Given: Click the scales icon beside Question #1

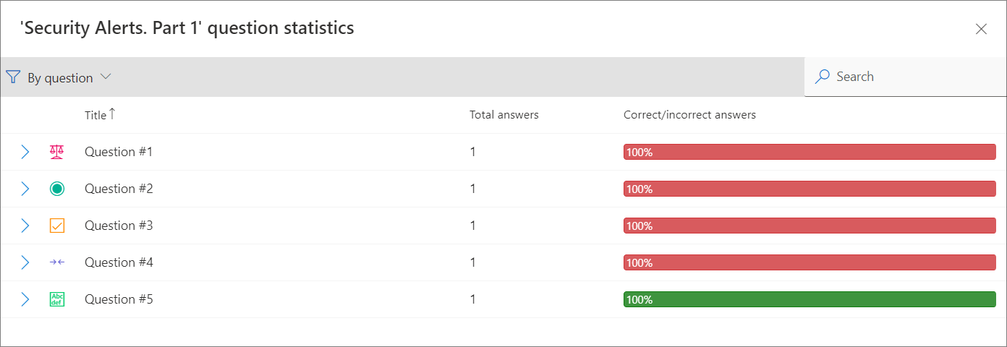Looking at the screenshot, I should pyautogui.click(x=57, y=152).
